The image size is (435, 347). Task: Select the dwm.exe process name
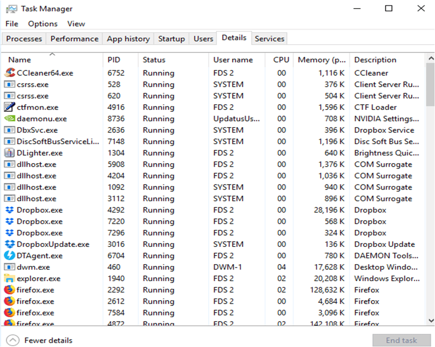(33, 267)
